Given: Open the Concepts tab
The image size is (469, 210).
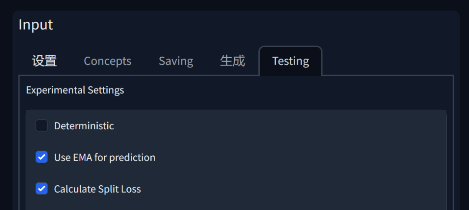Looking at the screenshot, I should point(107,61).
